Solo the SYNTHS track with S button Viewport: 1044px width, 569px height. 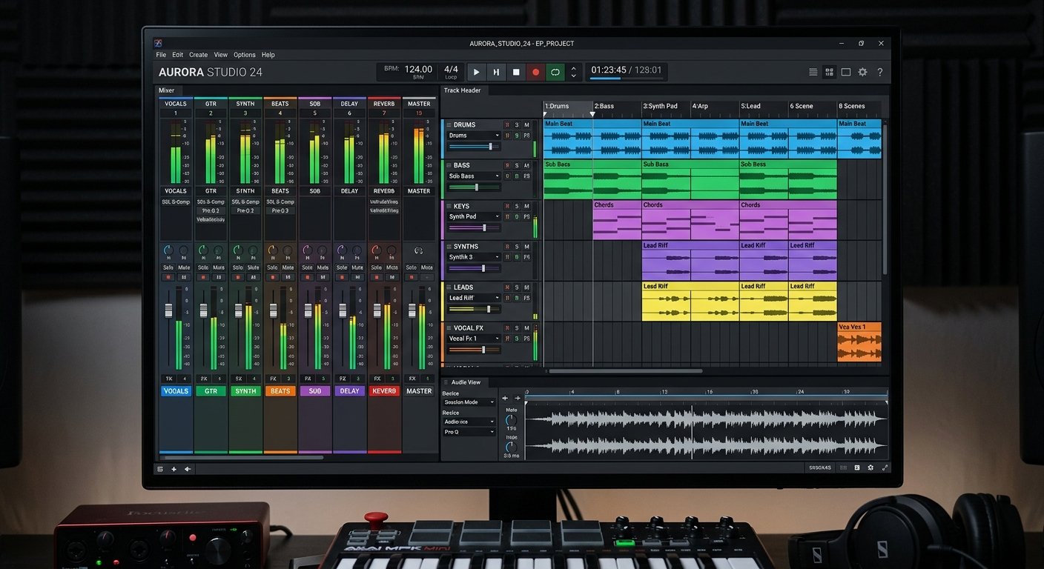[x=517, y=247]
